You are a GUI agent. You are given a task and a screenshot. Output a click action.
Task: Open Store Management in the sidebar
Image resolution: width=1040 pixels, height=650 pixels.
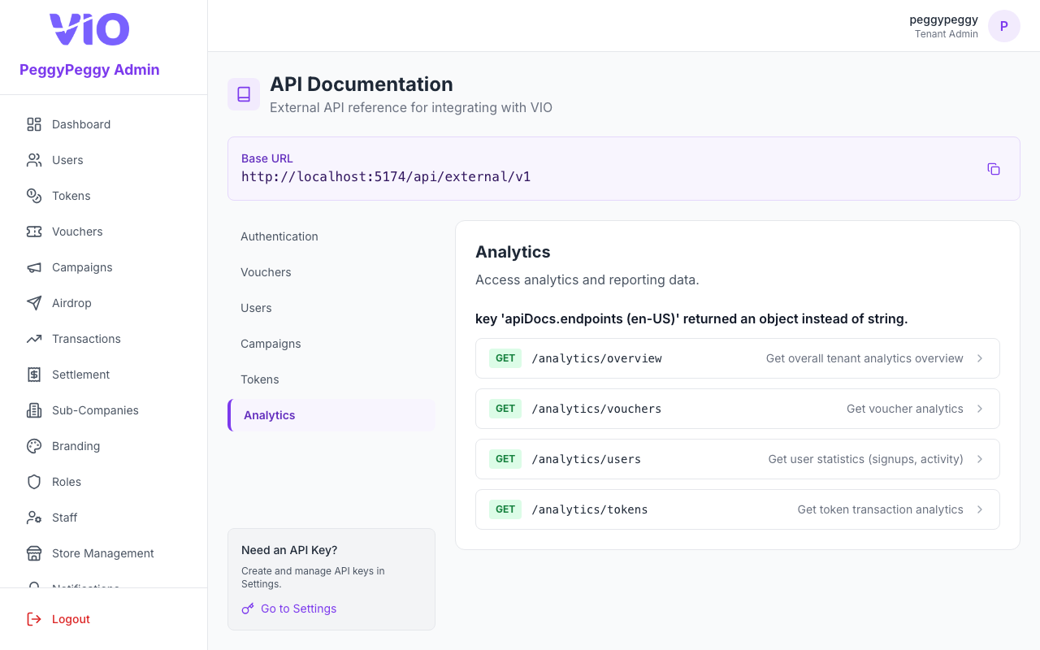point(103,553)
